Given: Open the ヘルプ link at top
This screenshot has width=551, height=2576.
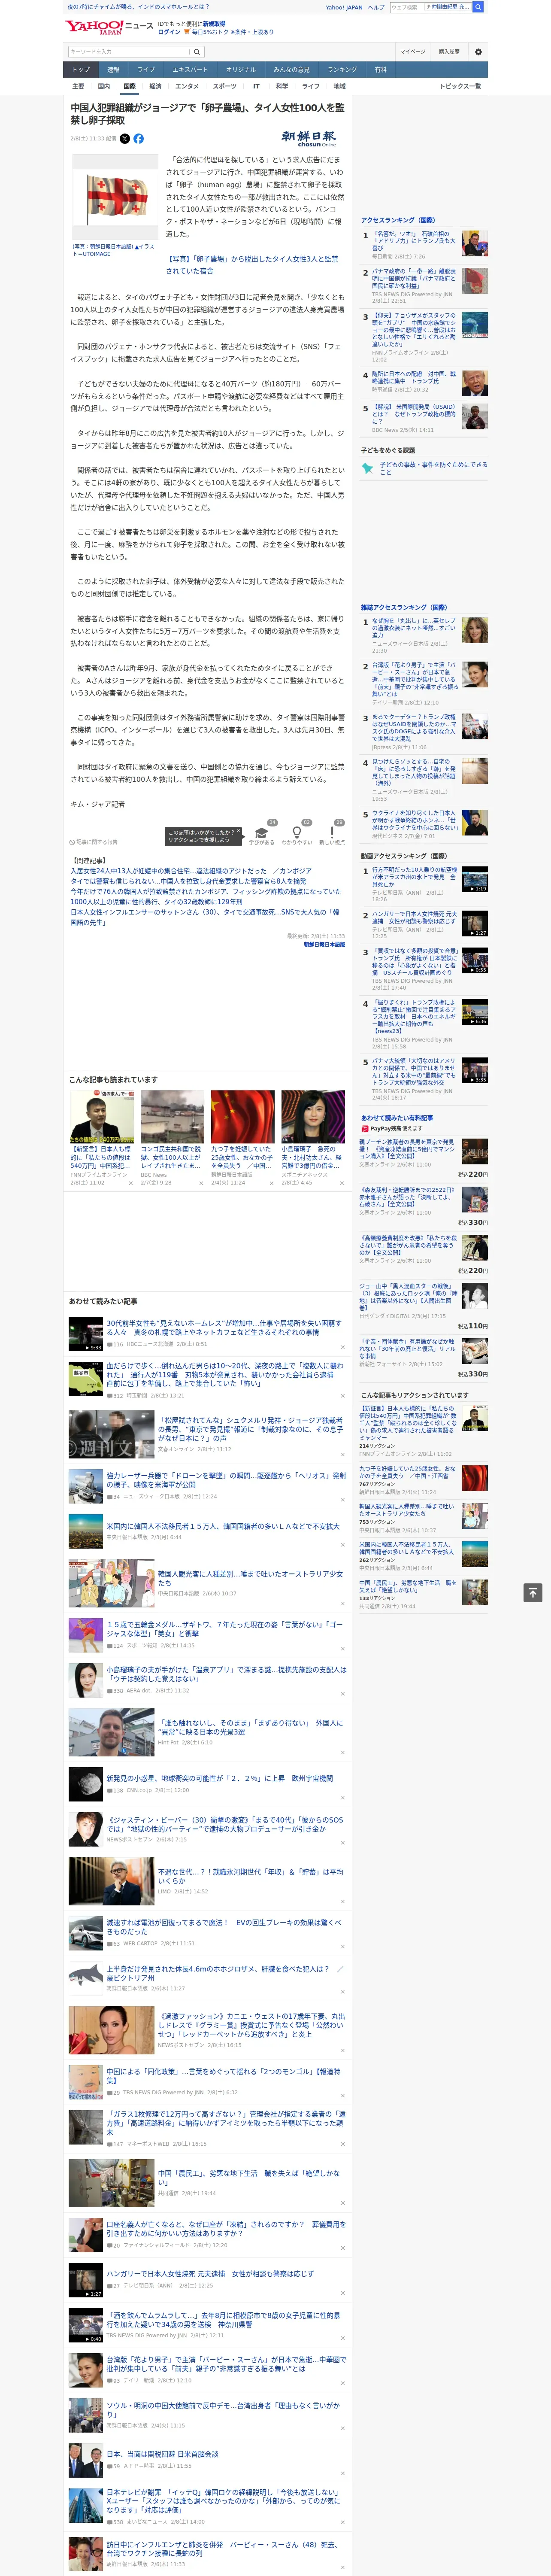Looking at the screenshot, I should coord(376,7).
